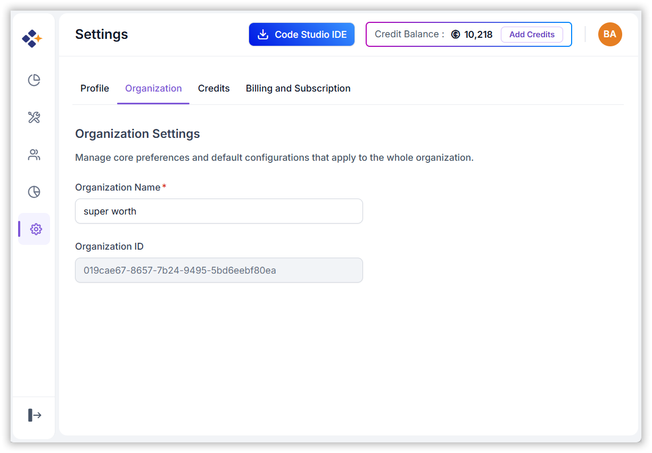Open the BA user avatar menu

point(610,35)
